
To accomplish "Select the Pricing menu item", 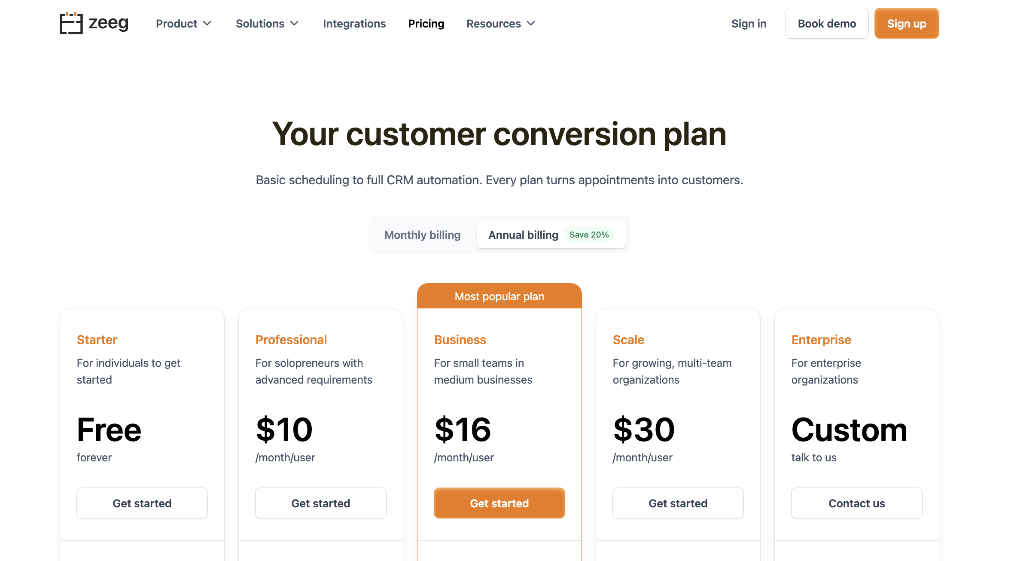I will (x=426, y=24).
